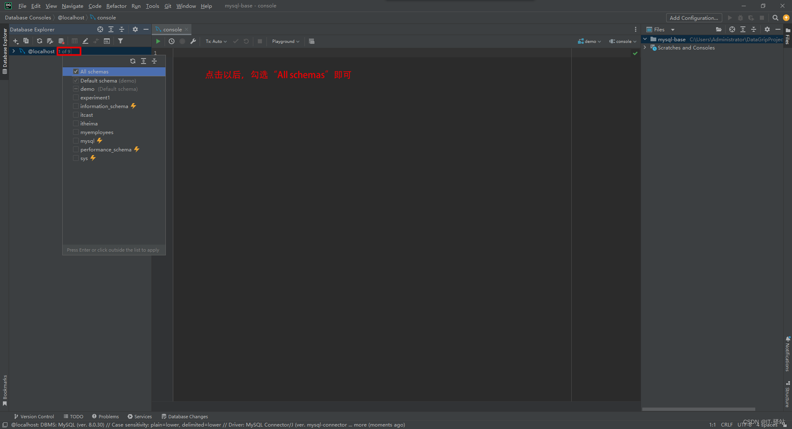792x429 pixels.
Task: Enable the myemployees schema checkbox
Action: coord(76,132)
